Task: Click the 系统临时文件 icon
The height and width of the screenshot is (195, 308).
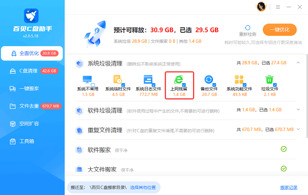Action: coord(117,80)
